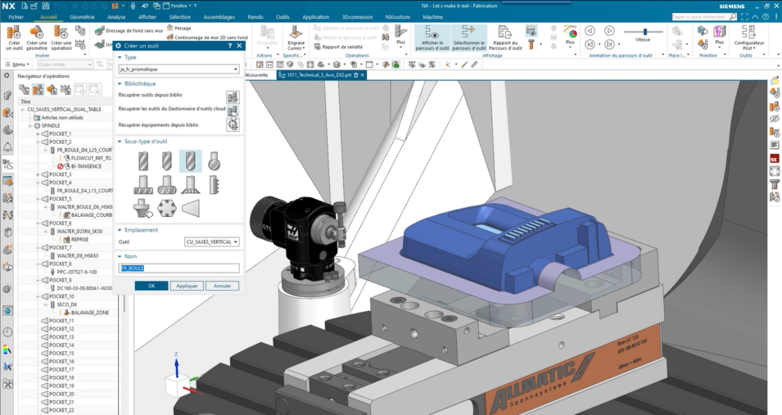Open Configurateur Post tool
Screen dimensions: 782x415
[x=749, y=38]
